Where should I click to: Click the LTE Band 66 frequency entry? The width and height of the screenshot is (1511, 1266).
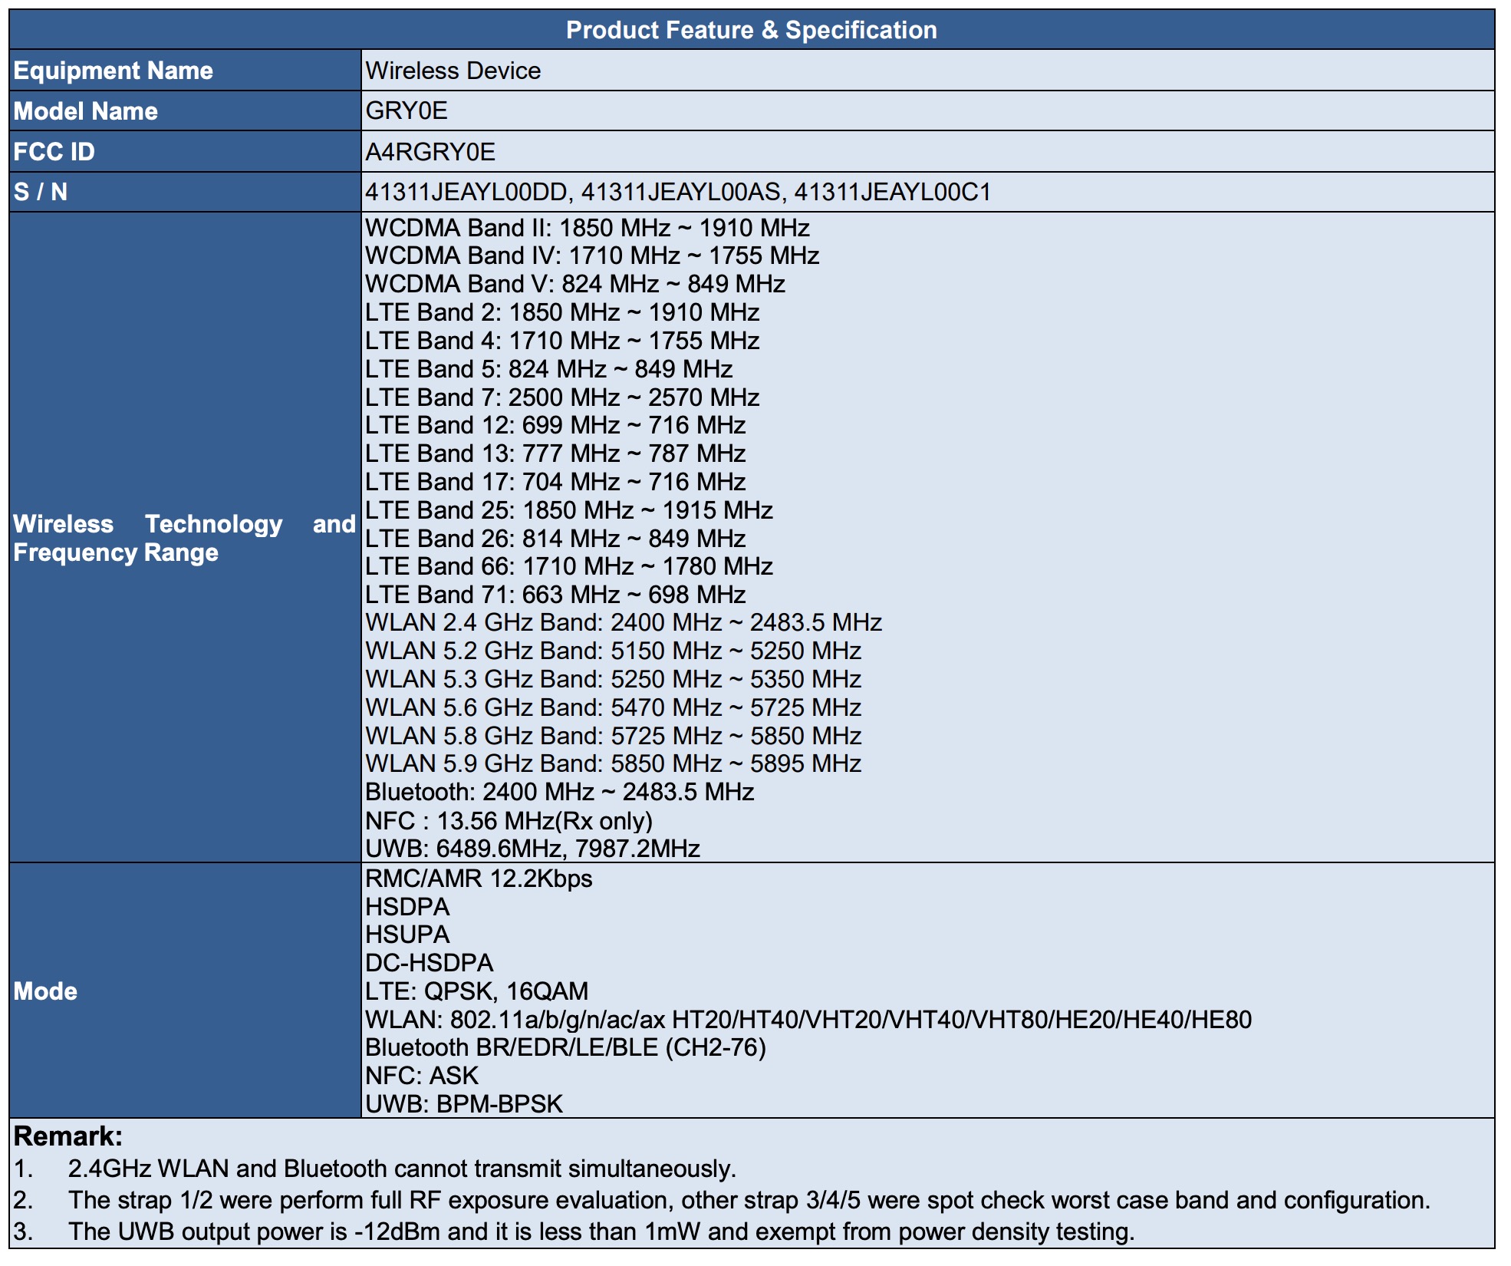[569, 566]
